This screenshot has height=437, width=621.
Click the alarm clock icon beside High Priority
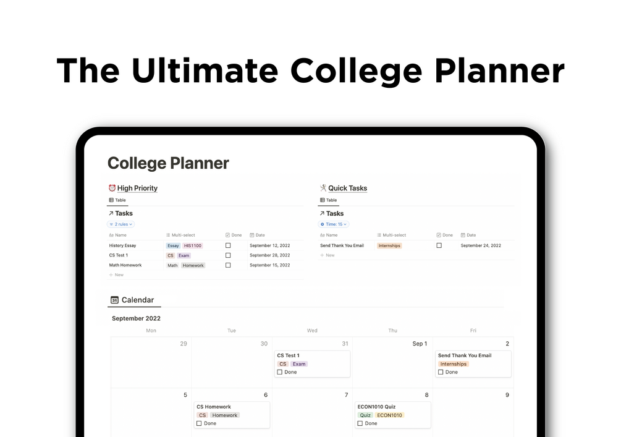[112, 188]
